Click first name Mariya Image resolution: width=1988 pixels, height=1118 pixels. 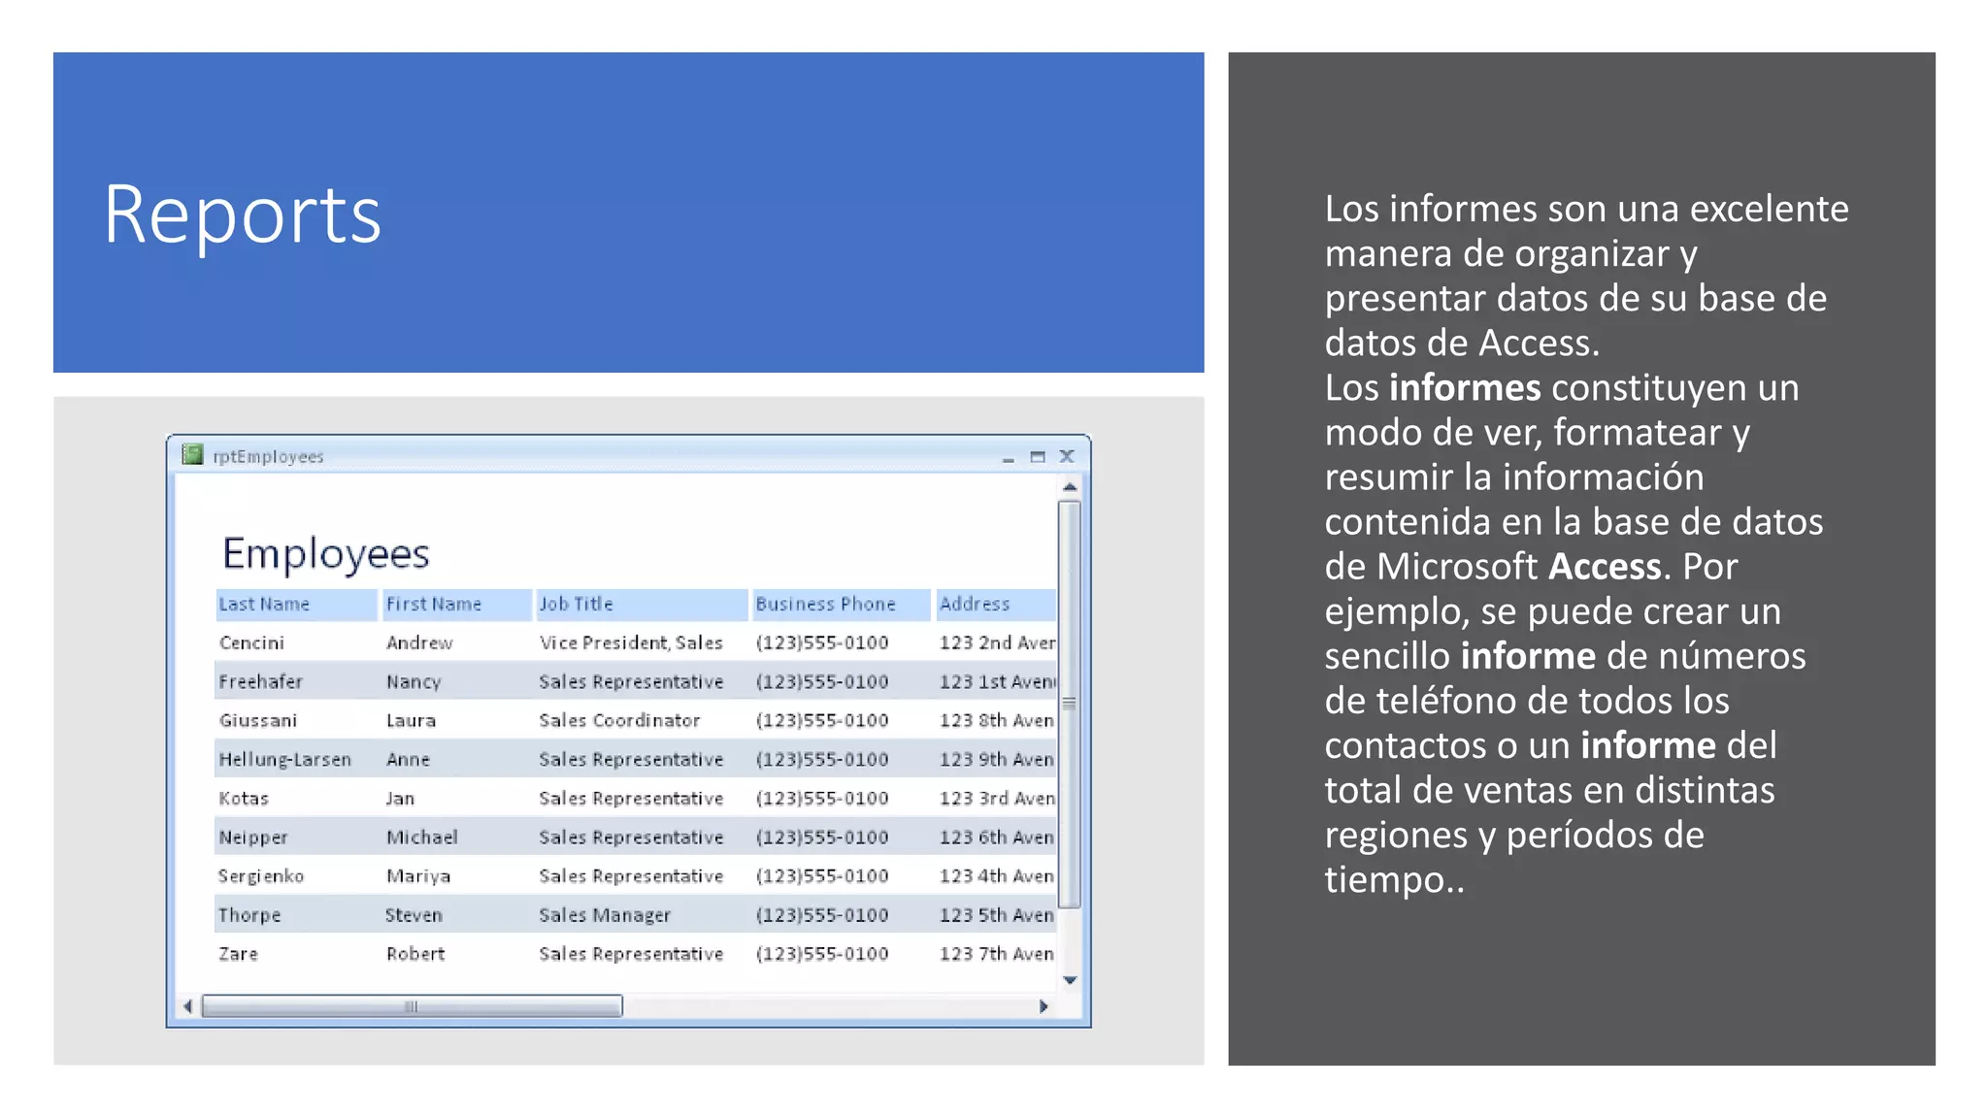(x=418, y=875)
